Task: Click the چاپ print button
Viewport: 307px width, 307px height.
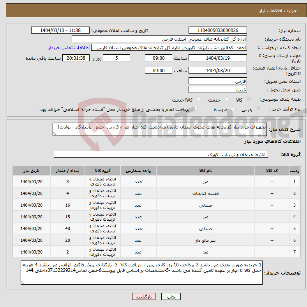Action: (171, 296)
